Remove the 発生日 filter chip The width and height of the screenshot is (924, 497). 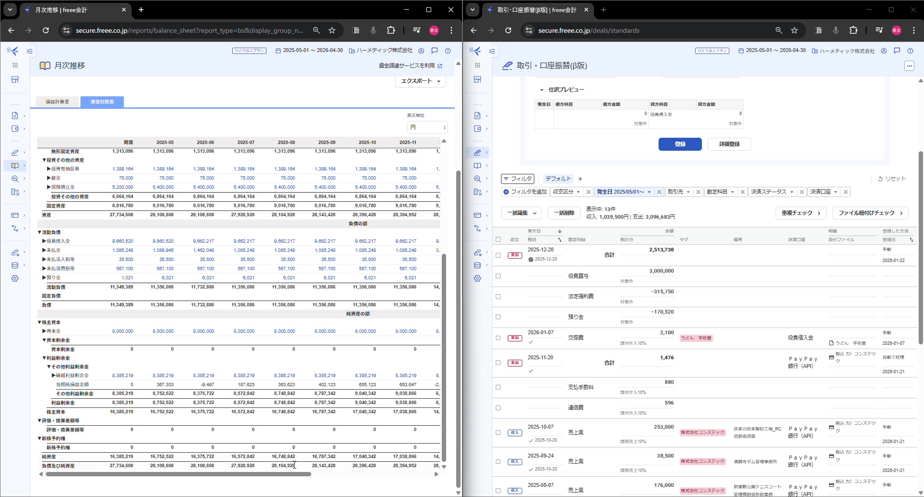659,192
